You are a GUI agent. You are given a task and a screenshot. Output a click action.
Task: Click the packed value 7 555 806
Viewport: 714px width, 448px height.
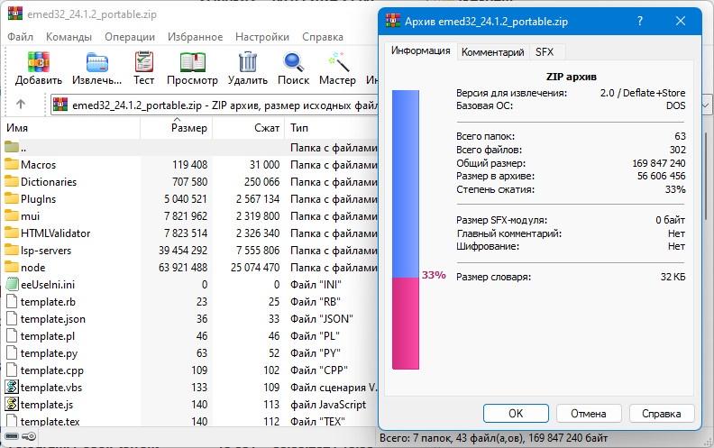258,250
